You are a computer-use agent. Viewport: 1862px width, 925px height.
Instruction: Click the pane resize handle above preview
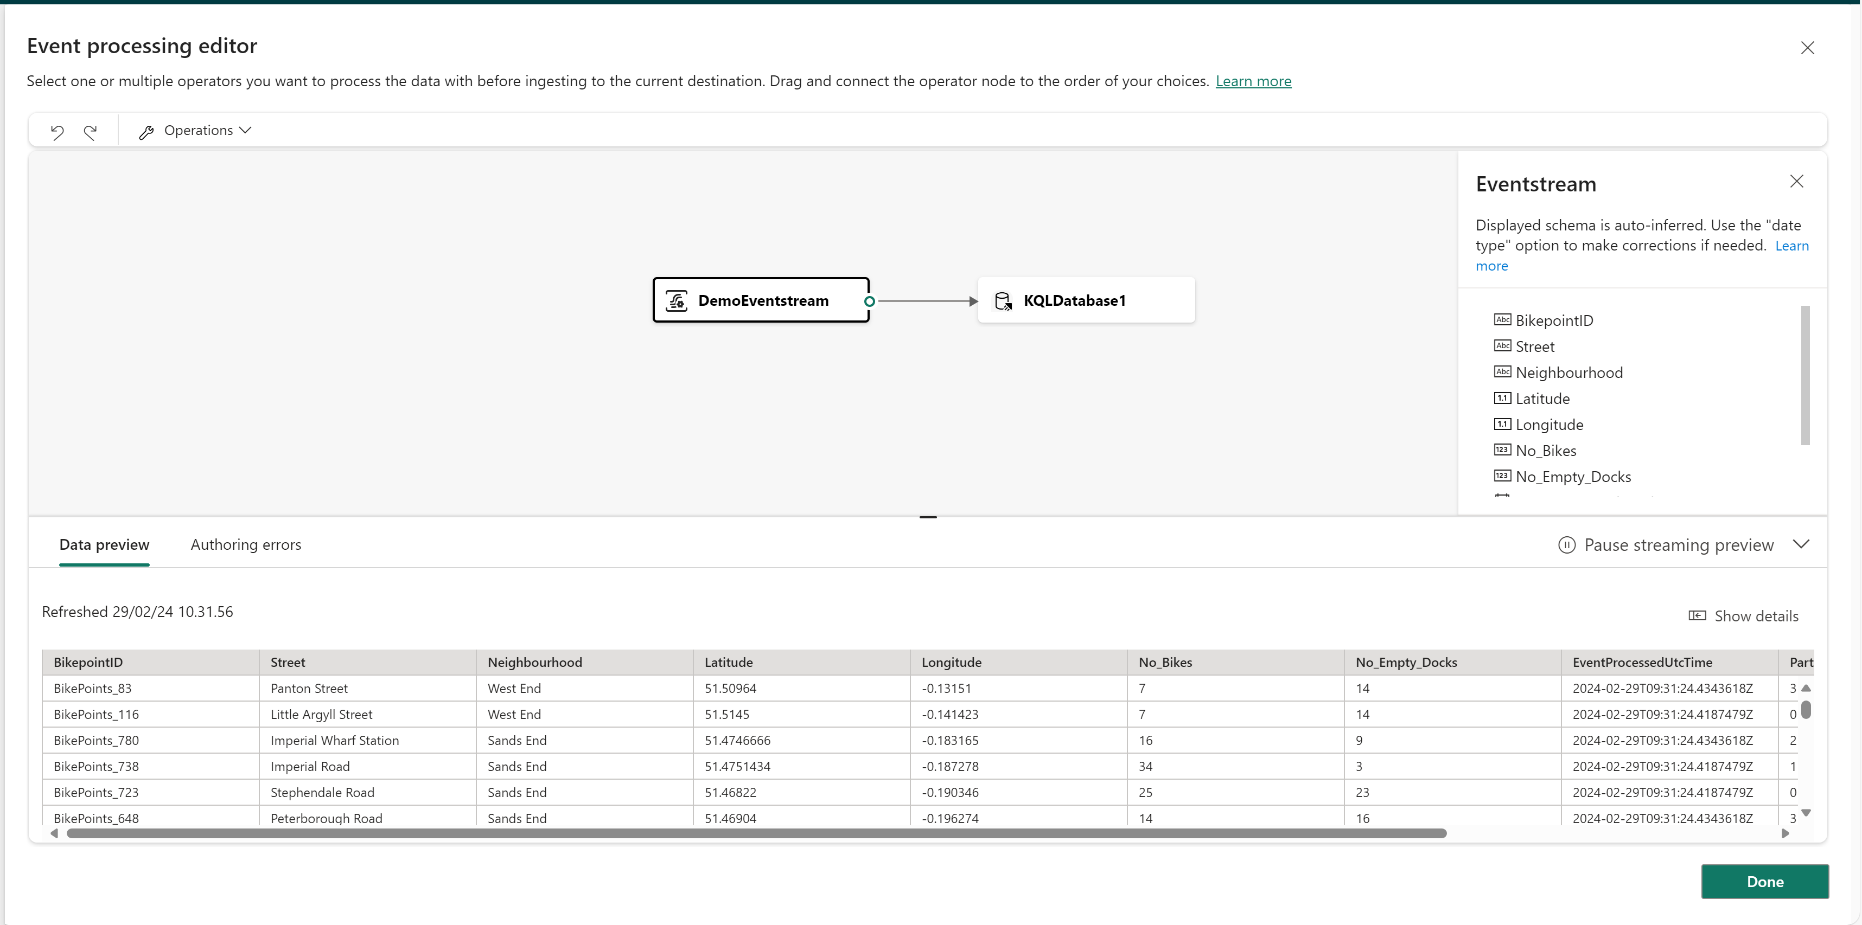[928, 517]
